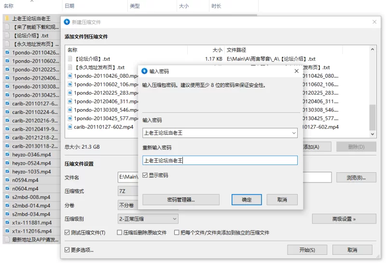The image size is (386, 264).
Task: Click n0594.mp4 icon in Explorer
Action: pos(7,180)
